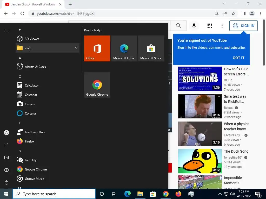The height and width of the screenshot is (199, 266).
Task: Select the C letter header in app list
Action: (20, 76)
